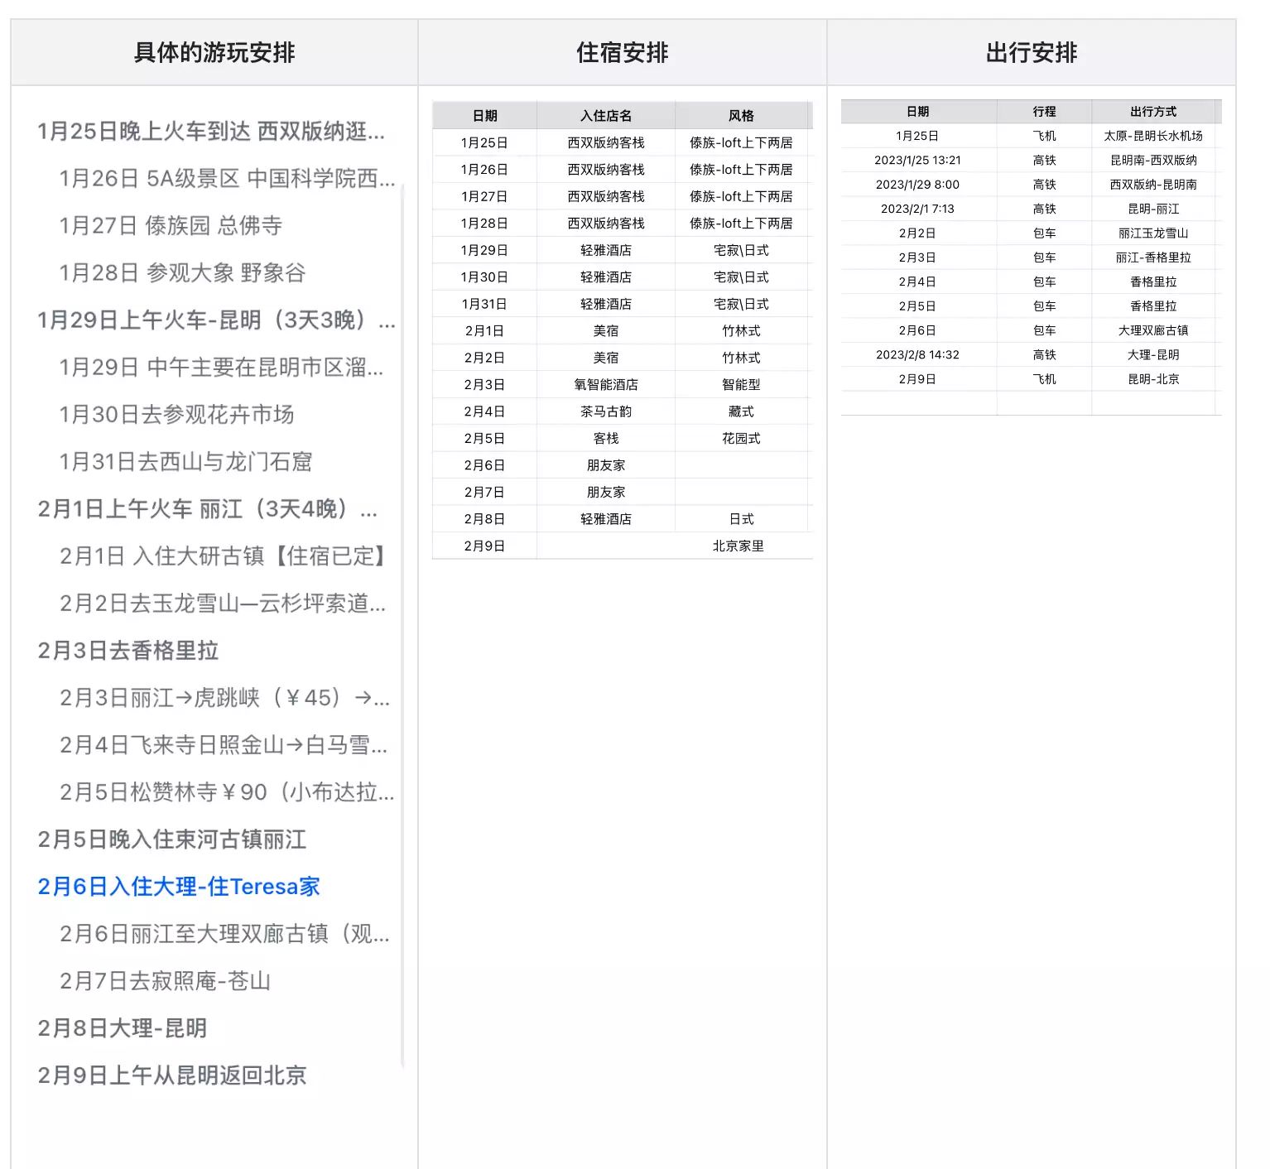Click 太原-昆明长水机场 cell

pyautogui.click(x=1153, y=136)
